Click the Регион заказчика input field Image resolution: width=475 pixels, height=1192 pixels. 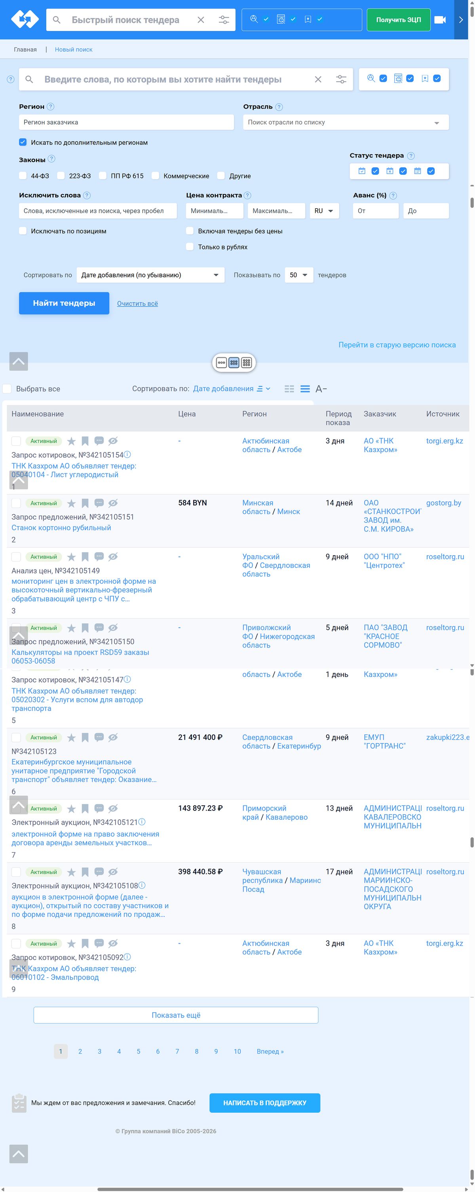coord(126,122)
